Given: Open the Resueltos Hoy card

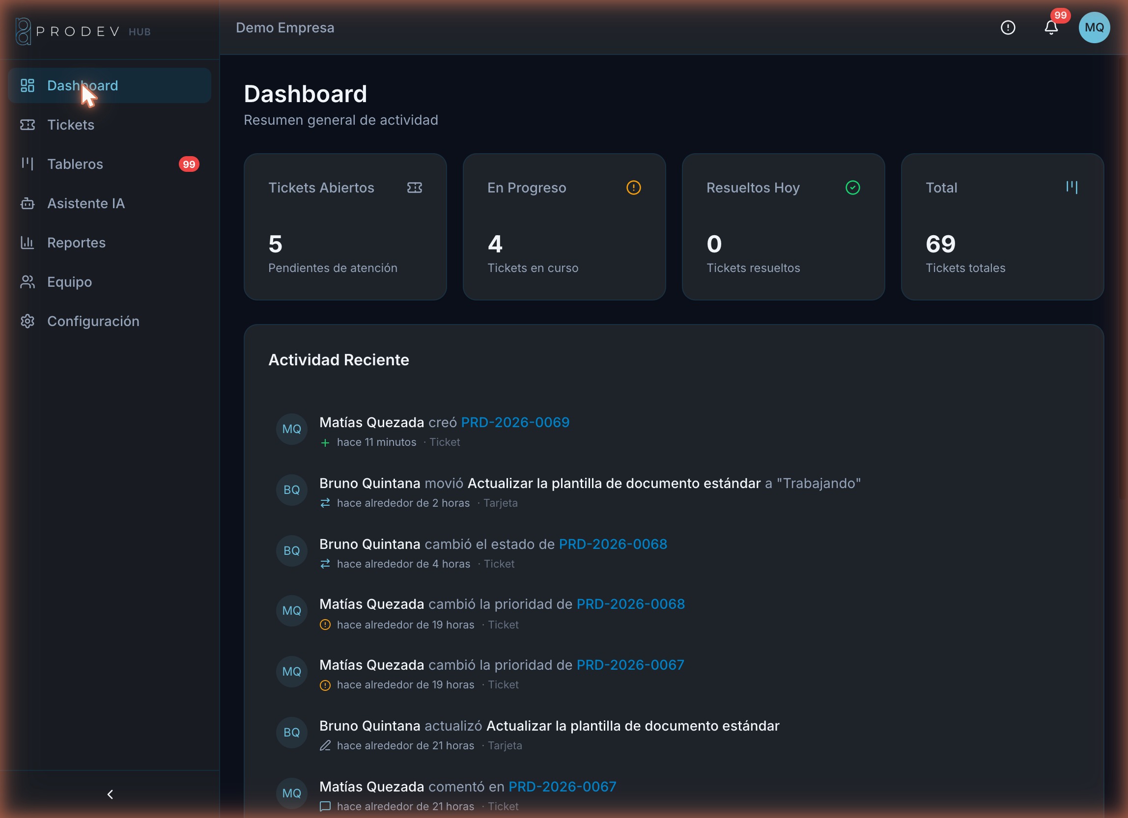Looking at the screenshot, I should 783,227.
